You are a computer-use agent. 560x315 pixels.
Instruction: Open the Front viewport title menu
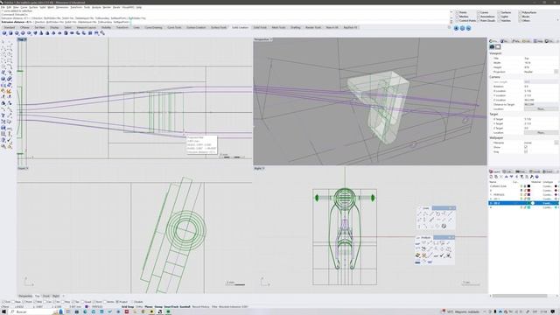pyautogui.click(x=23, y=168)
